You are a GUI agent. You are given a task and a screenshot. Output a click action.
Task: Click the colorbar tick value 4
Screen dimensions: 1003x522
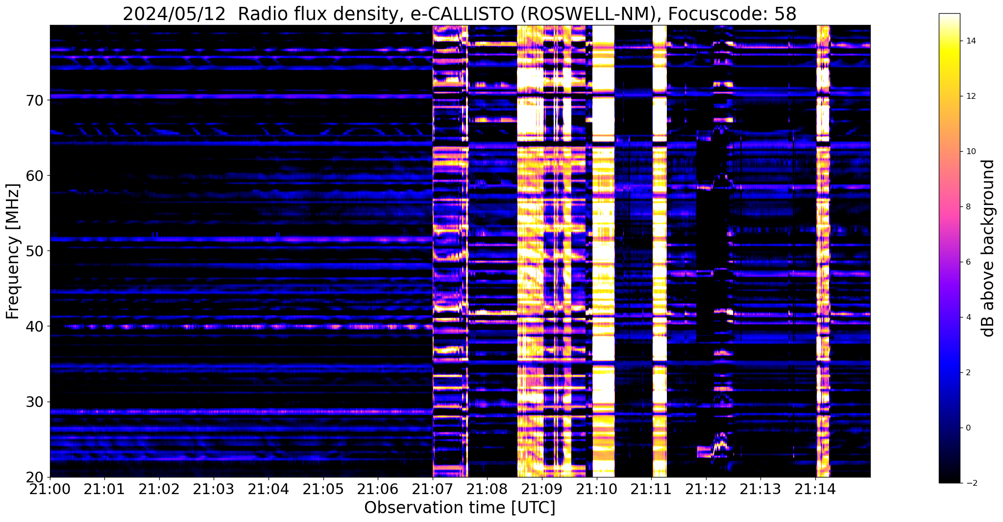point(967,318)
